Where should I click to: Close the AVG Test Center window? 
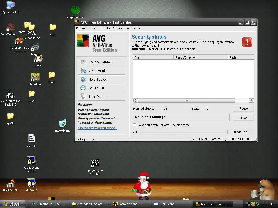point(254,22)
